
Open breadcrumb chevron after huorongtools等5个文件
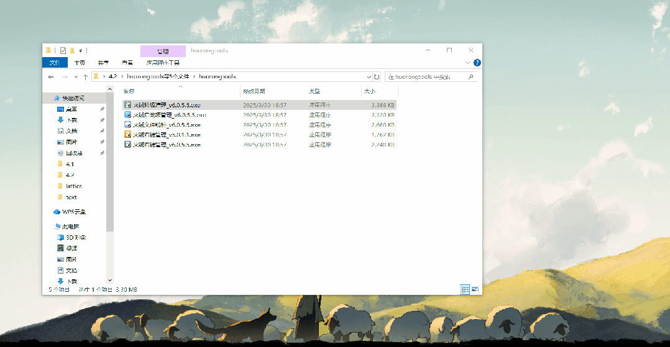click(x=195, y=77)
